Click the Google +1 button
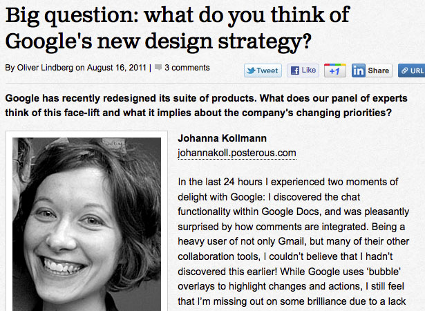The width and height of the screenshot is (425, 311). [x=335, y=70]
